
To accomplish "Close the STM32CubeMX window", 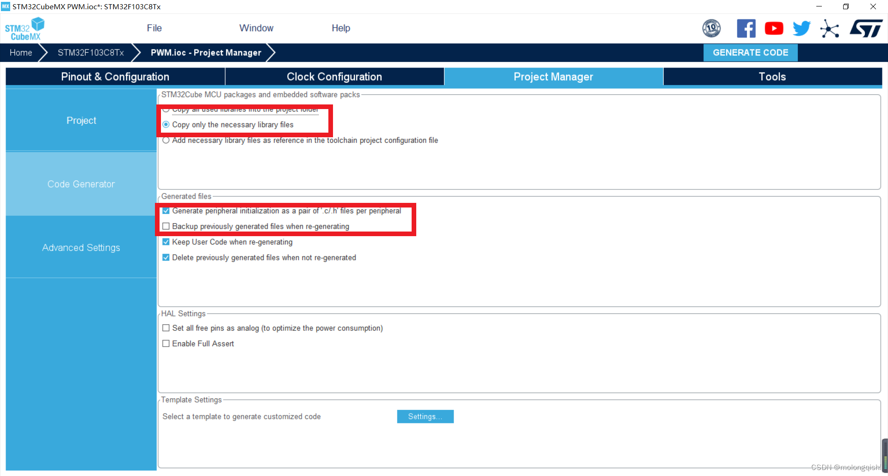I will 873,6.
